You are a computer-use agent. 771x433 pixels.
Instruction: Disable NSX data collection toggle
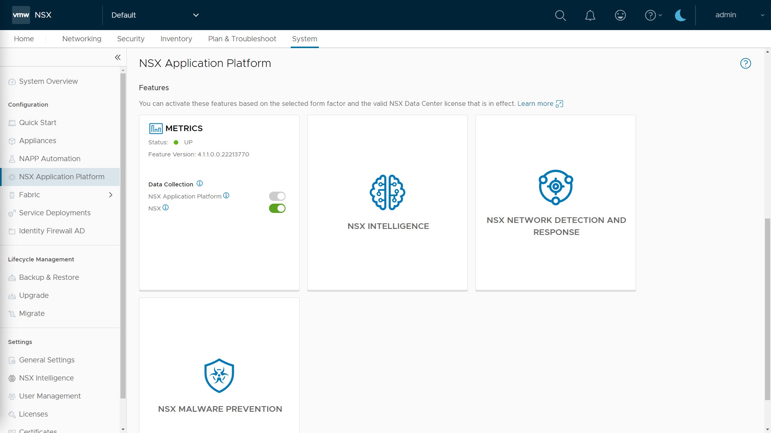tap(277, 208)
